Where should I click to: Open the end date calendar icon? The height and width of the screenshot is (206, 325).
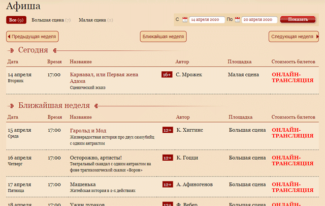click(x=237, y=20)
